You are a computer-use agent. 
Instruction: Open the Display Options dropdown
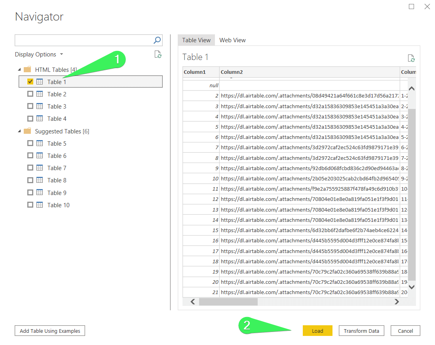tap(39, 54)
